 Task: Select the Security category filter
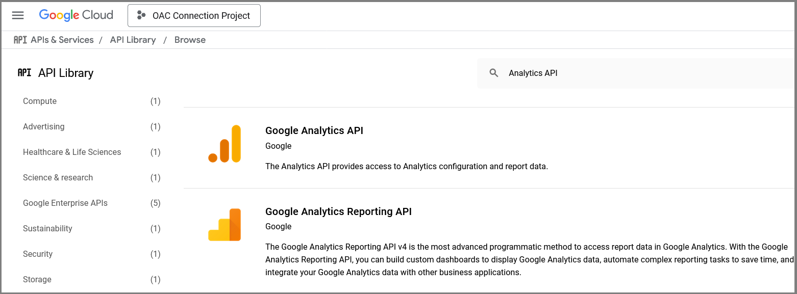[x=38, y=254]
